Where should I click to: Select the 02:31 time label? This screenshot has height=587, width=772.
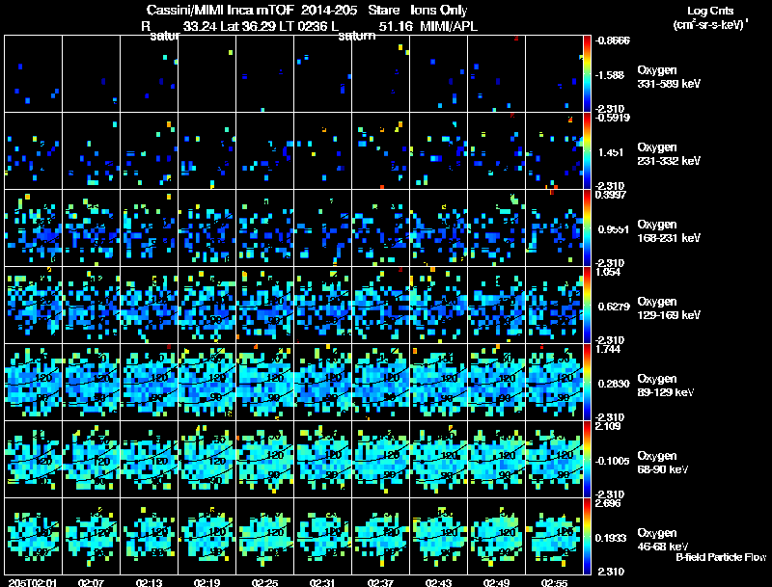coord(322,582)
